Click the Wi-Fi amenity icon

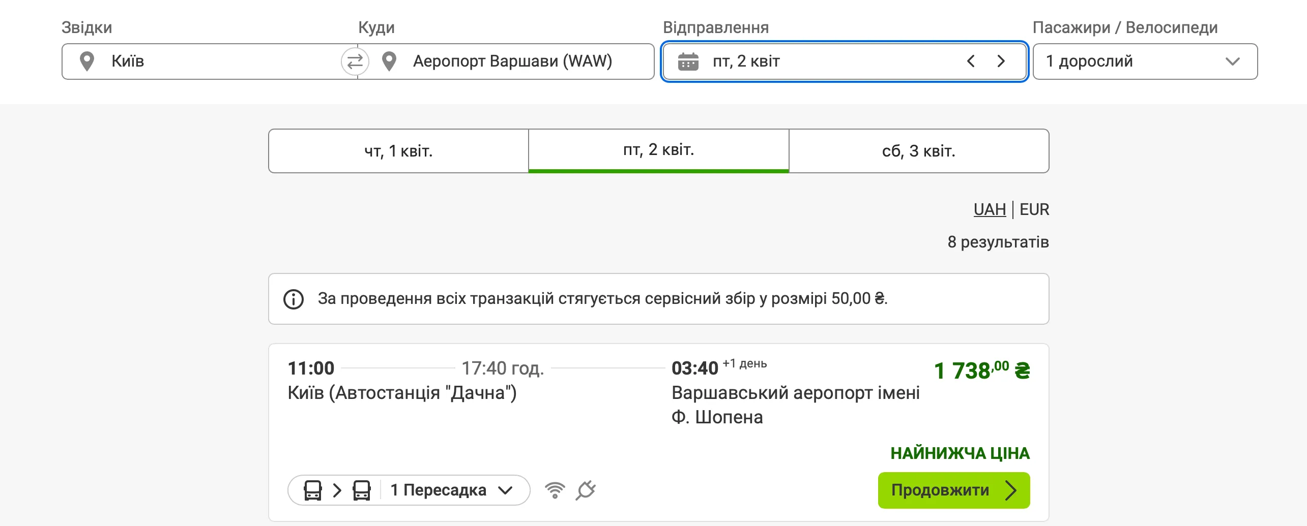tap(555, 490)
